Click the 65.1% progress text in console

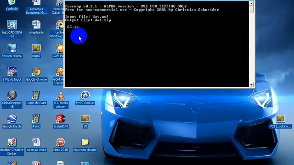[x=73, y=27]
